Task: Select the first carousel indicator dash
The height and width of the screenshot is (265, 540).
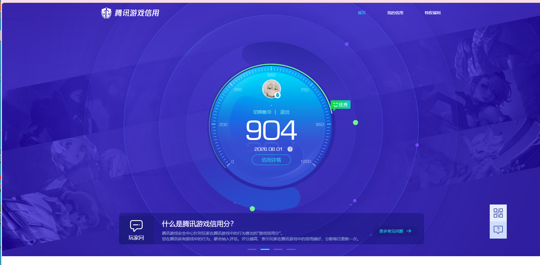Action: tap(252, 249)
